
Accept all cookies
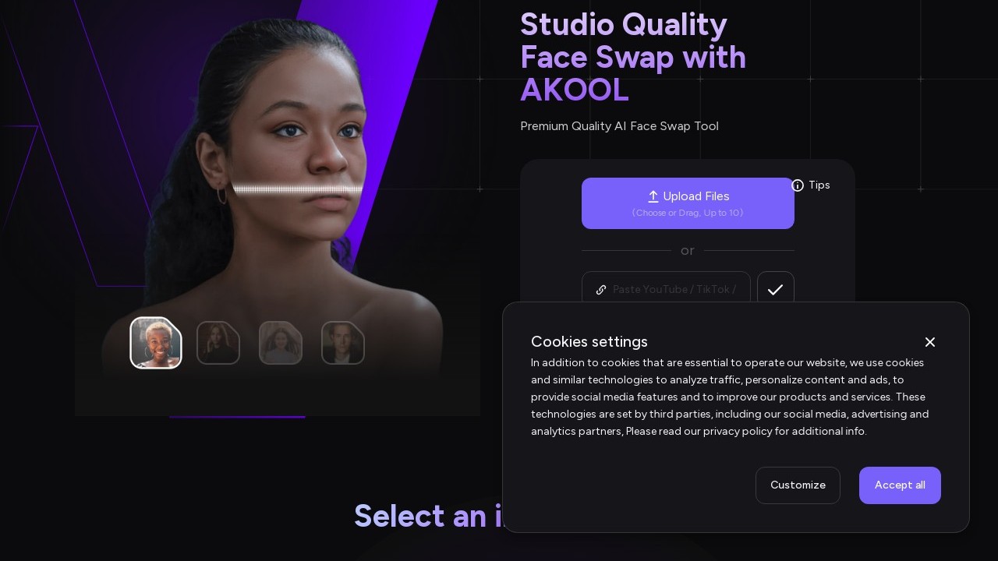pyautogui.click(x=900, y=485)
